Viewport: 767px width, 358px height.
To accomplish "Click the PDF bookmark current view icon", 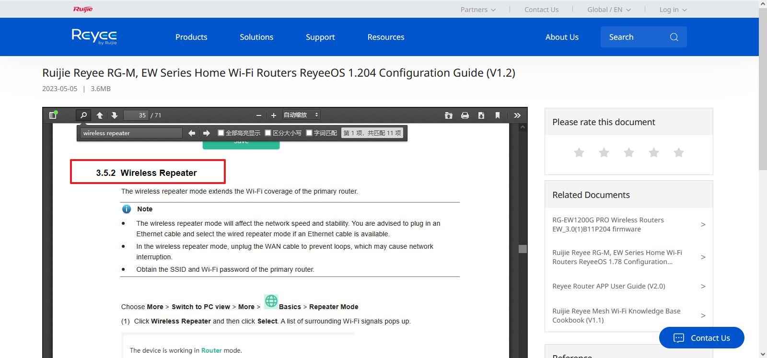I will [x=498, y=115].
